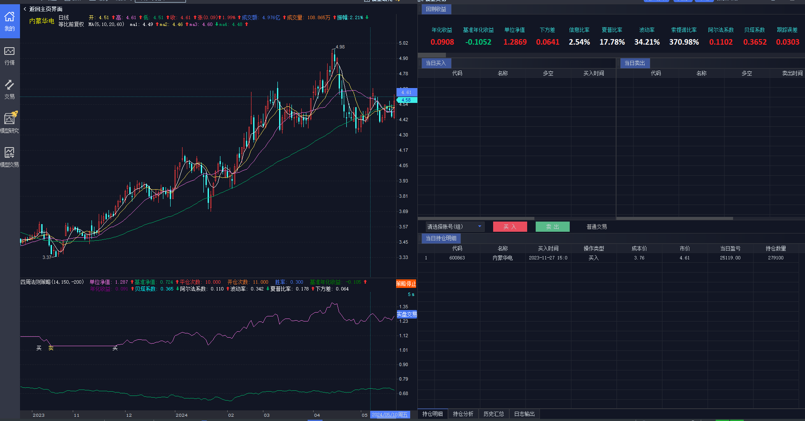Click the 年化收益 0.0908 metric value
The image size is (805, 421).
coord(442,42)
